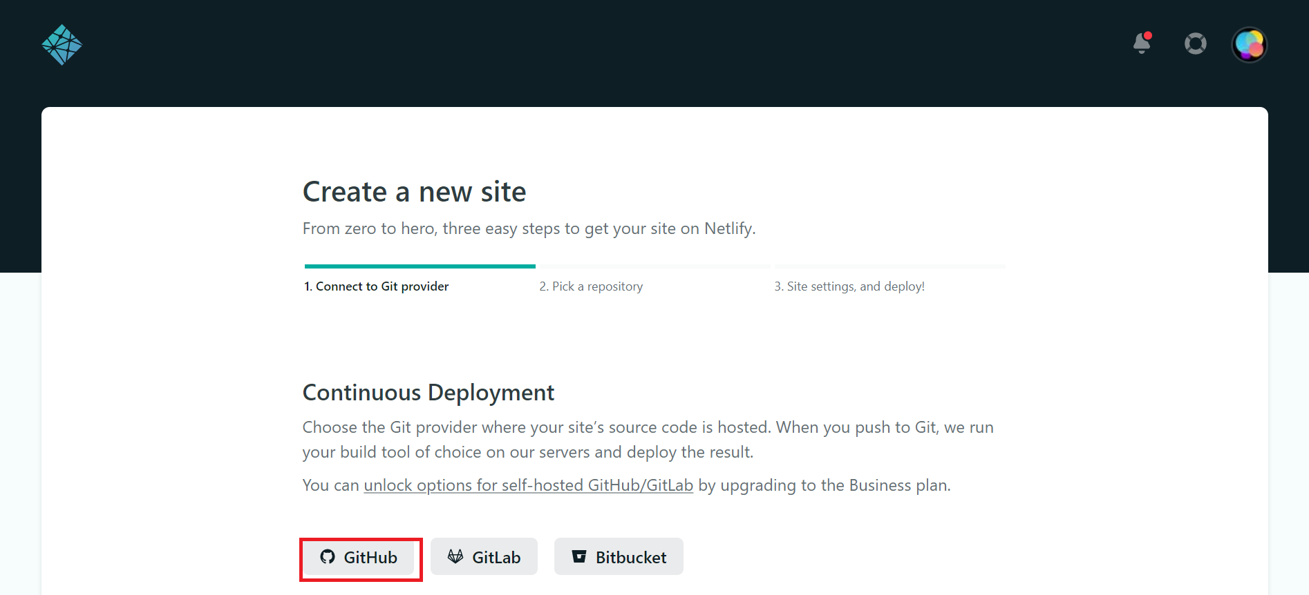Connect with the GitLab button
Viewport: 1309px width, 595px height.
point(484,557)
